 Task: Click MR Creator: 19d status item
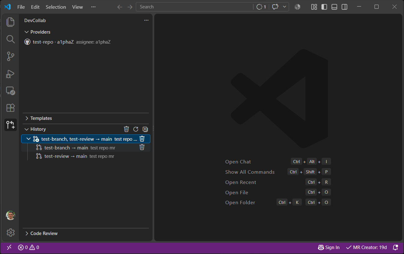[x=367, y=247]
